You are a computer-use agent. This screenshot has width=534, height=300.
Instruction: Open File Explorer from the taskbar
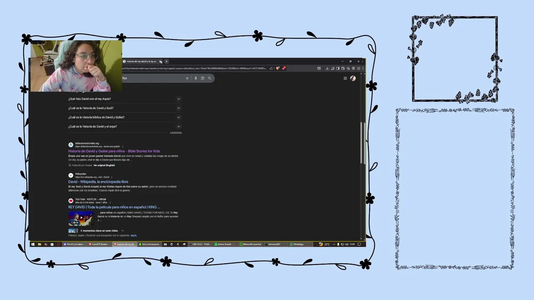39,244
